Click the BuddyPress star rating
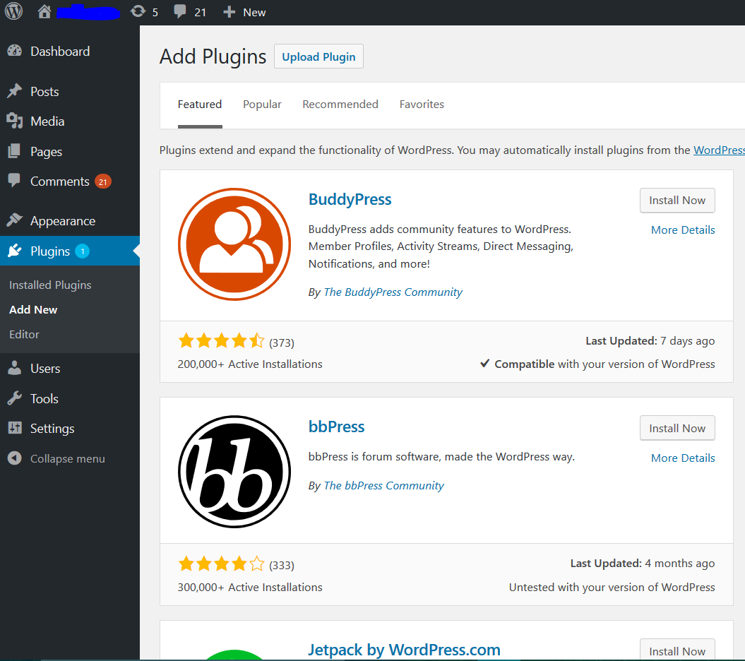 (221, 341)
